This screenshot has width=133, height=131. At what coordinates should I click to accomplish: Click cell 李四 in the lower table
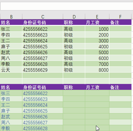point(11,99)
